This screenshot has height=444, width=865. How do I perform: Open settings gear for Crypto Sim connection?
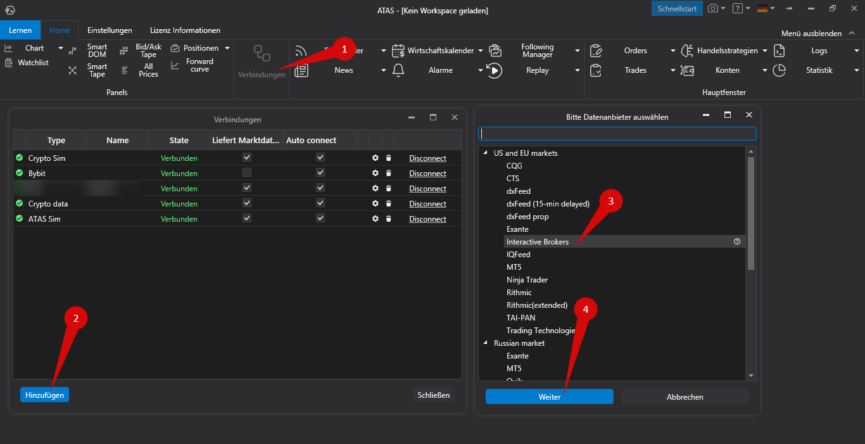[x=376, y=158]
